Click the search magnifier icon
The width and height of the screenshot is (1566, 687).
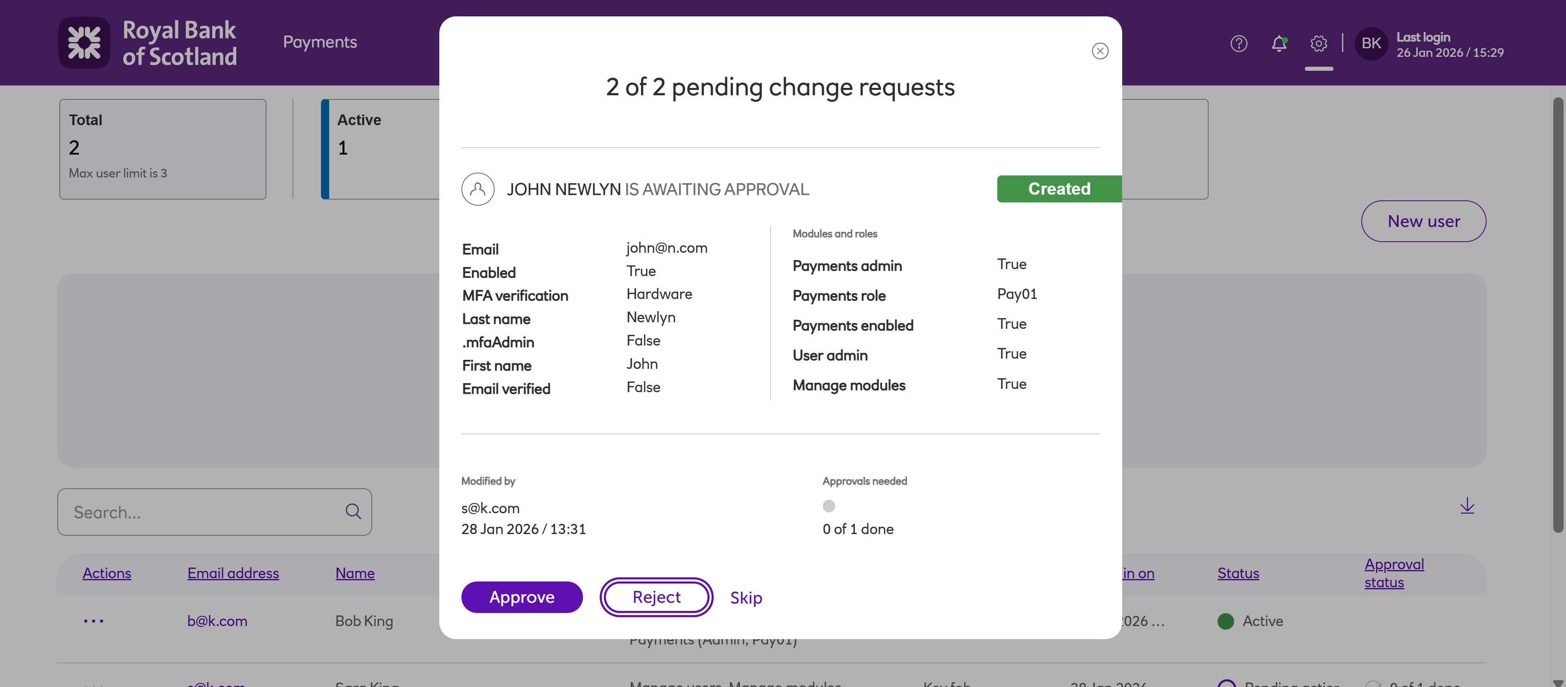coord(353,512)
